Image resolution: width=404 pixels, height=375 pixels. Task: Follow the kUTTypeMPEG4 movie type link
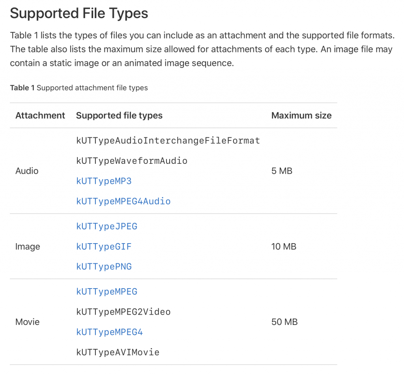coord(109,332)
